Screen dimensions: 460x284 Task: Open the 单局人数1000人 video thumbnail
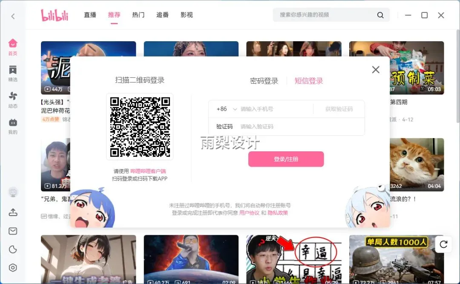click(x=397, y=259)
